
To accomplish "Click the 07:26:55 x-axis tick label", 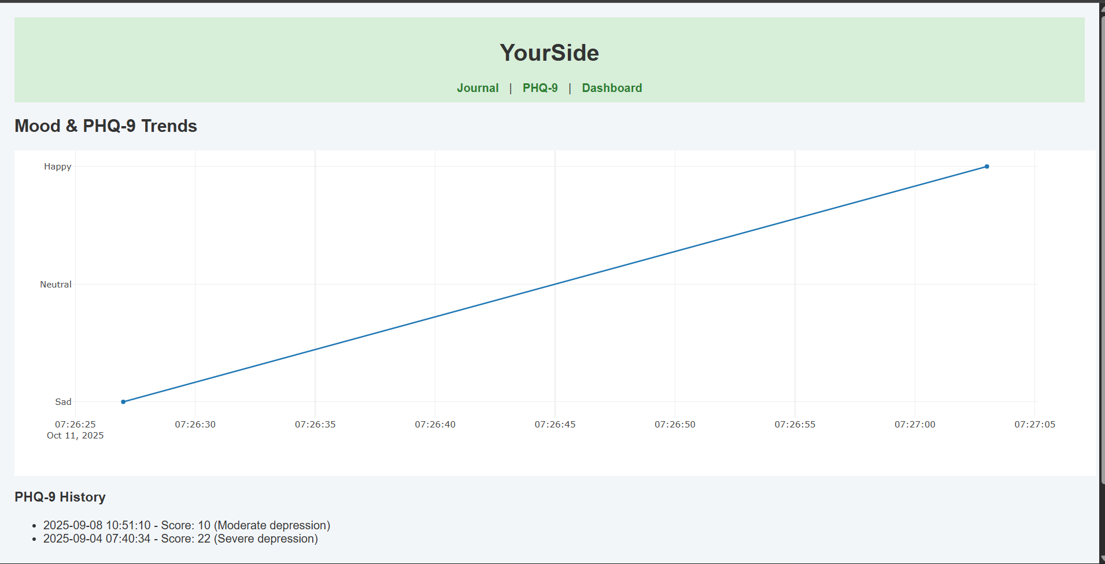I will 795,424.
